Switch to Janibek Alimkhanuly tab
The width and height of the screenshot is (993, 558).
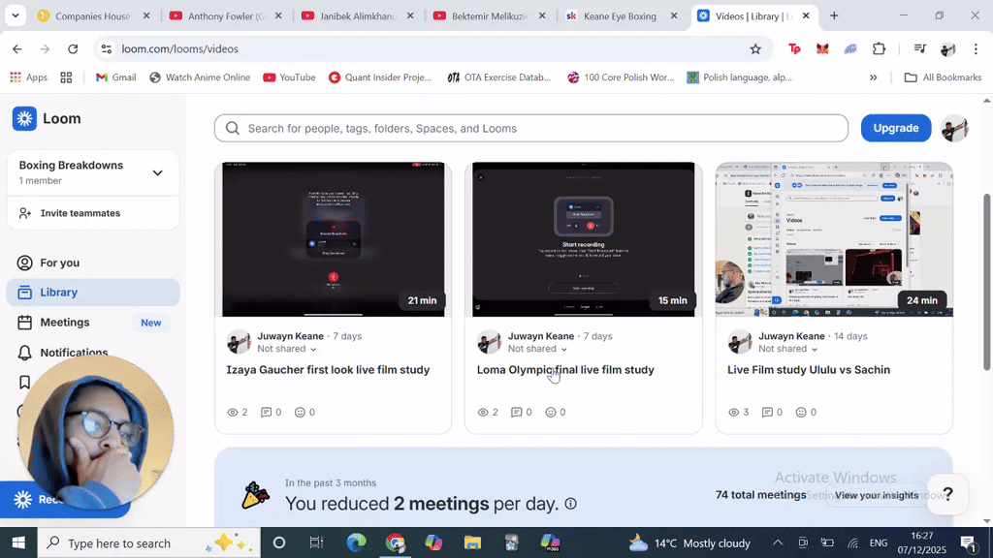click(x=358, y=15)
